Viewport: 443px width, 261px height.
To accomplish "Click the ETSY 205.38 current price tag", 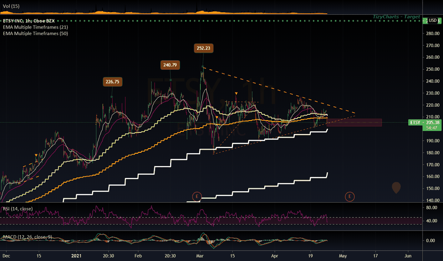I will coord(424,122).
